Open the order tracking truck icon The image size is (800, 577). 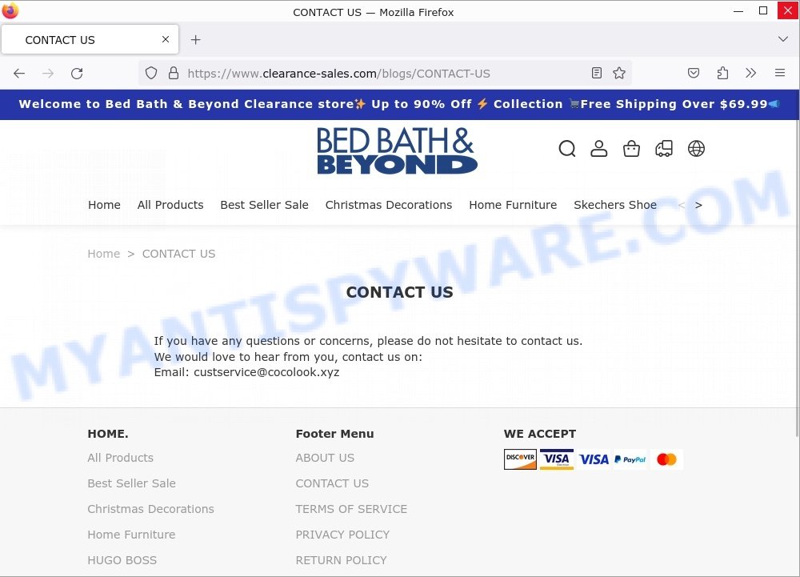pyautogui.click(x=664, y=149)
